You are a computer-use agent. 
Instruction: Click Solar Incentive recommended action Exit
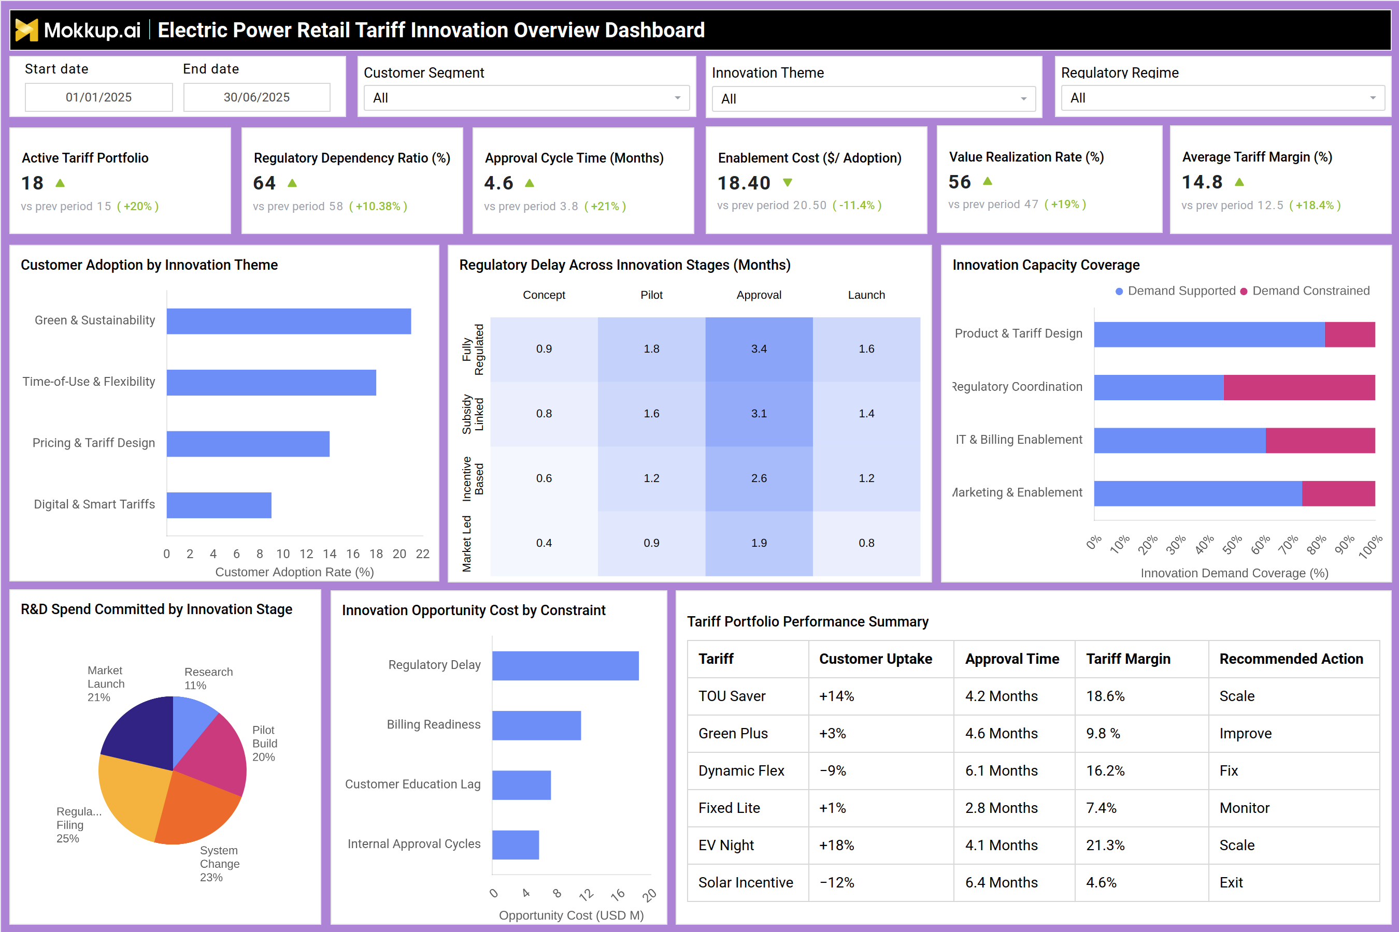pyautogui.click(x=1231, y=883)
